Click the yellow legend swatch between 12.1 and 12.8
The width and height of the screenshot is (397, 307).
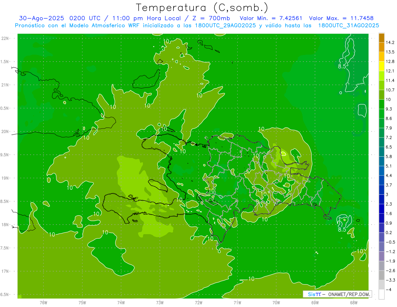click(381, 66)
